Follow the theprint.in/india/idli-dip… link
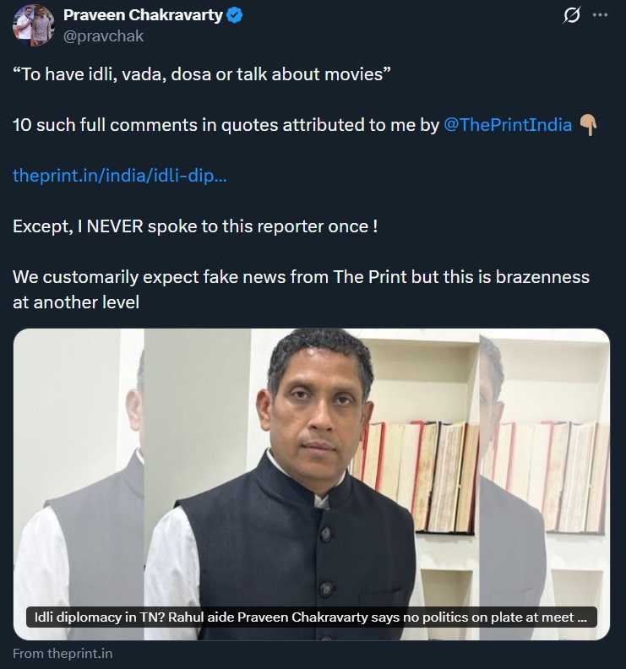 click(119, 176)
